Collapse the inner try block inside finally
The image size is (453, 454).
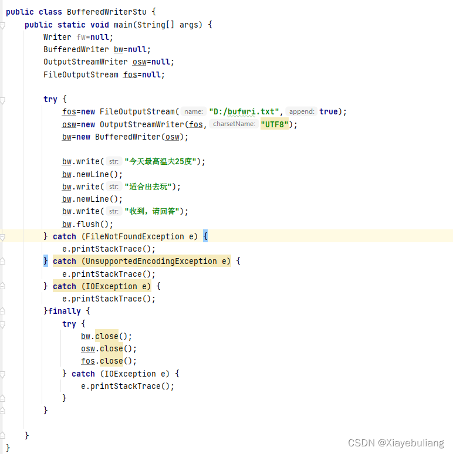(x=2, y=324)
